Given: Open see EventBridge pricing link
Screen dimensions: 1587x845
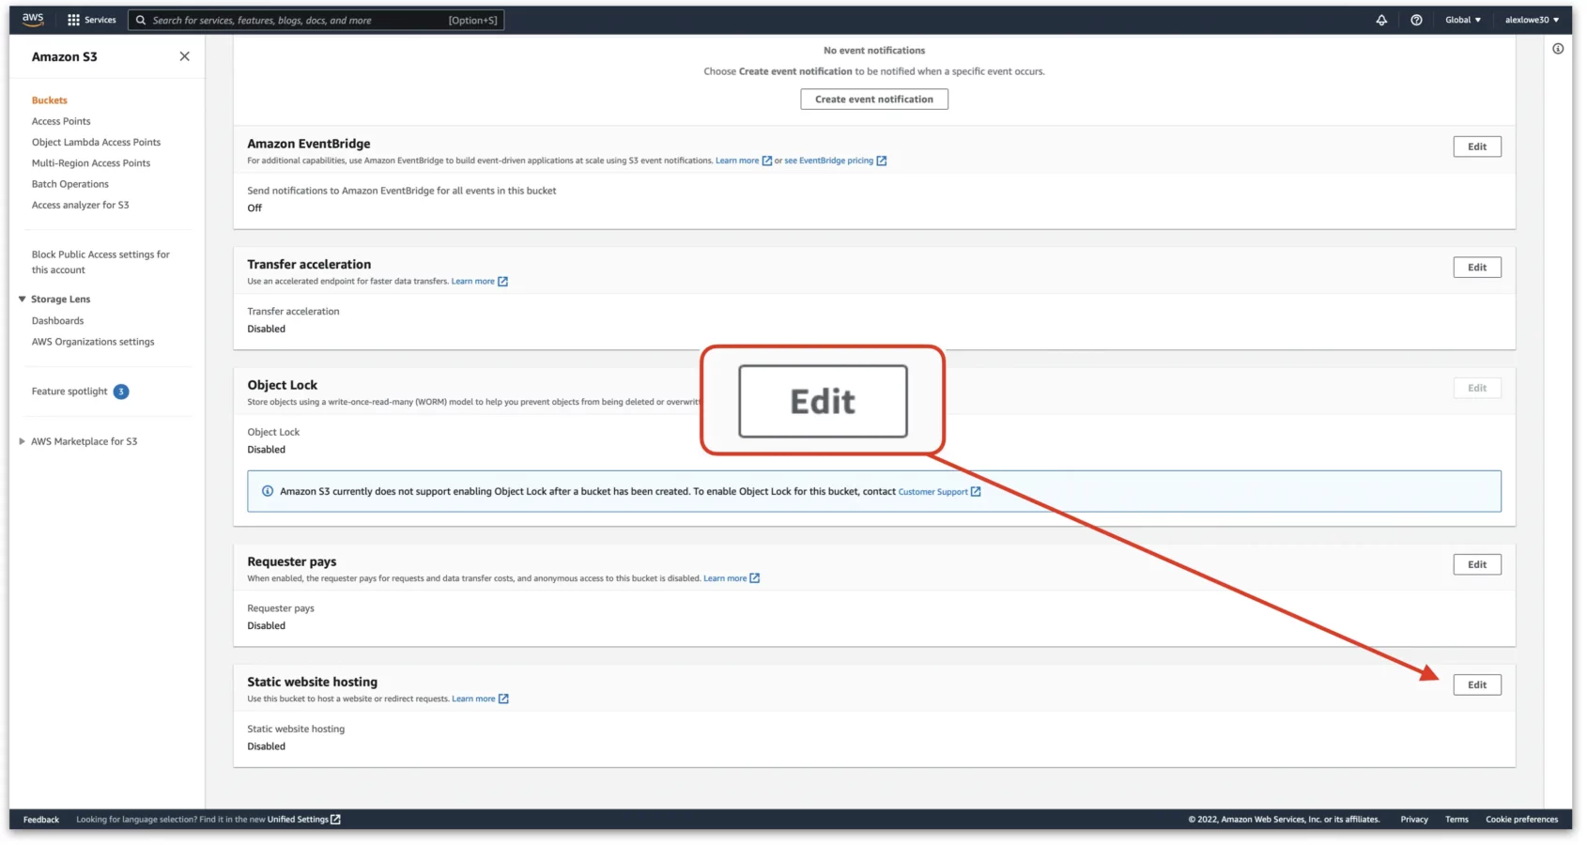Looking at the screenshot, I should pos(829,161).
